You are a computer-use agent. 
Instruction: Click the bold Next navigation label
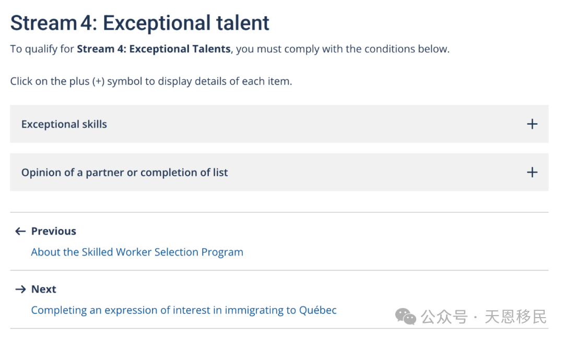(43, 289)
